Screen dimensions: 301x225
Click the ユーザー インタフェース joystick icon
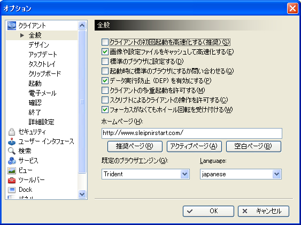[12, 141]
